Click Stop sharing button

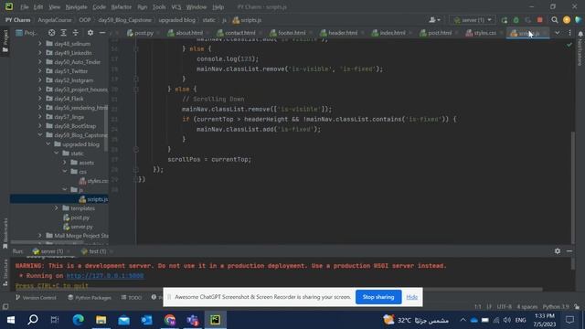(378, 297)
